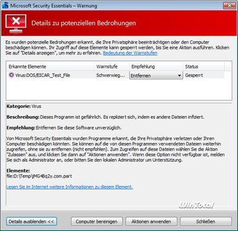
Task: Click the red X threat icon beside EICAR_Test_File
Action: click(x=11, y=75)
